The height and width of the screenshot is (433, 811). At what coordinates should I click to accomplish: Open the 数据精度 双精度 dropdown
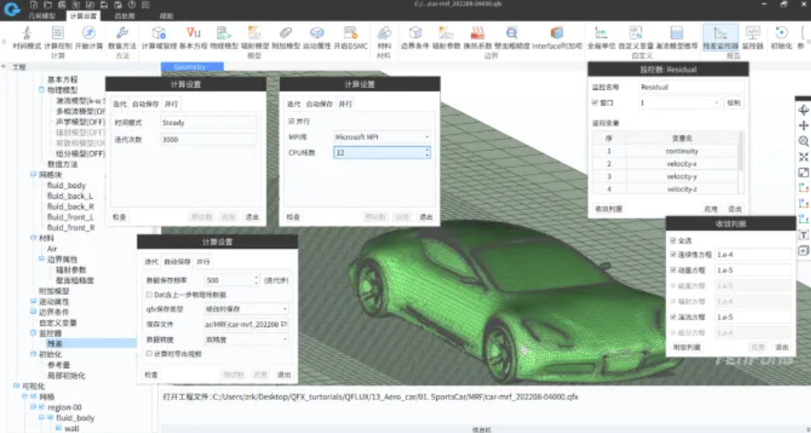[245, 339]
